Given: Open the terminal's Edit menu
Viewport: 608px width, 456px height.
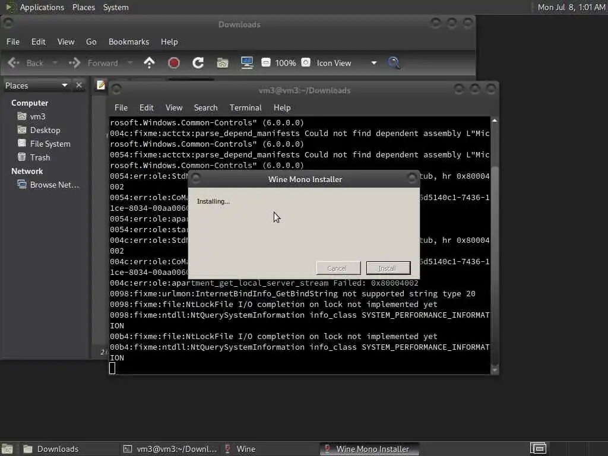Looking at the screenshot, I should 147,108.
